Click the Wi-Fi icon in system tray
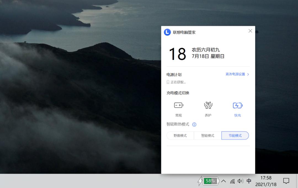 [x=232, y=181]
